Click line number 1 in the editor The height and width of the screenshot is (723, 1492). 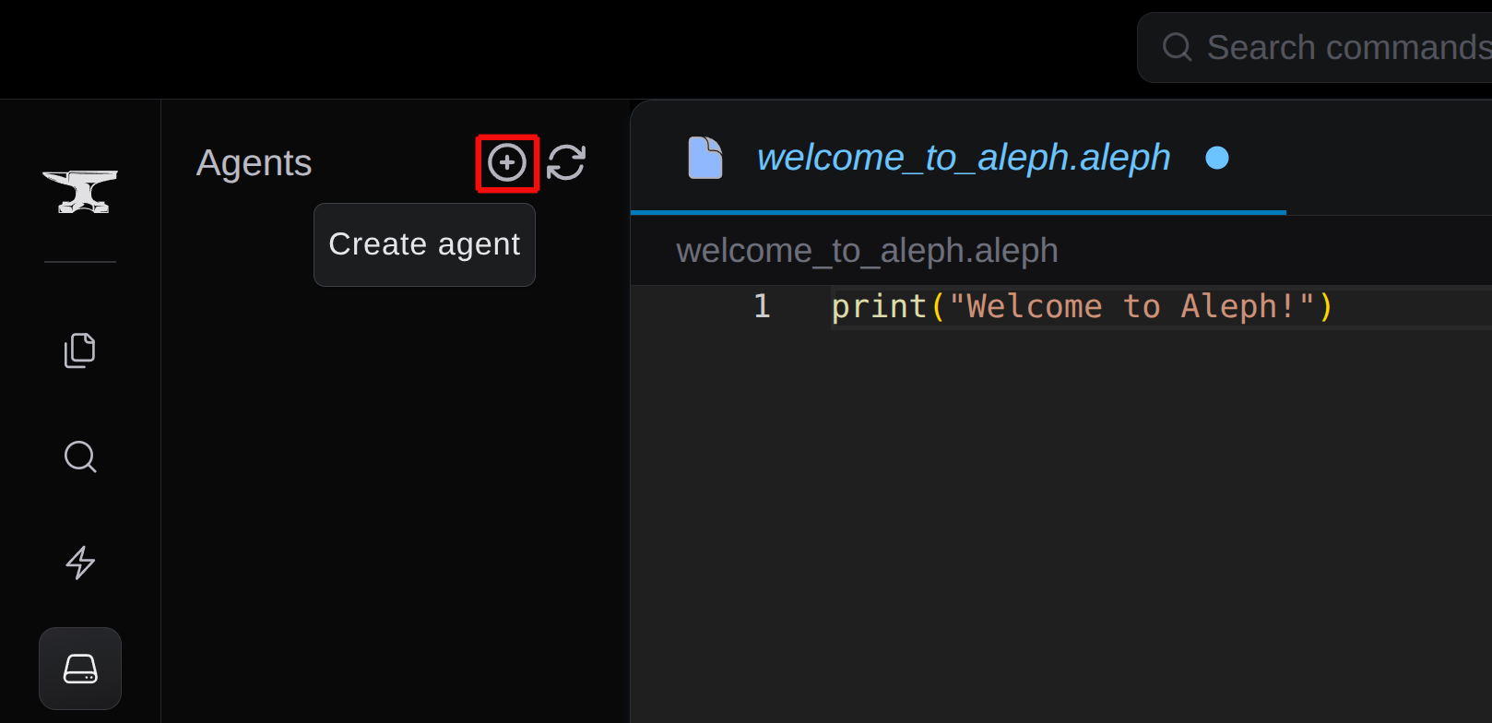[762, 305]
